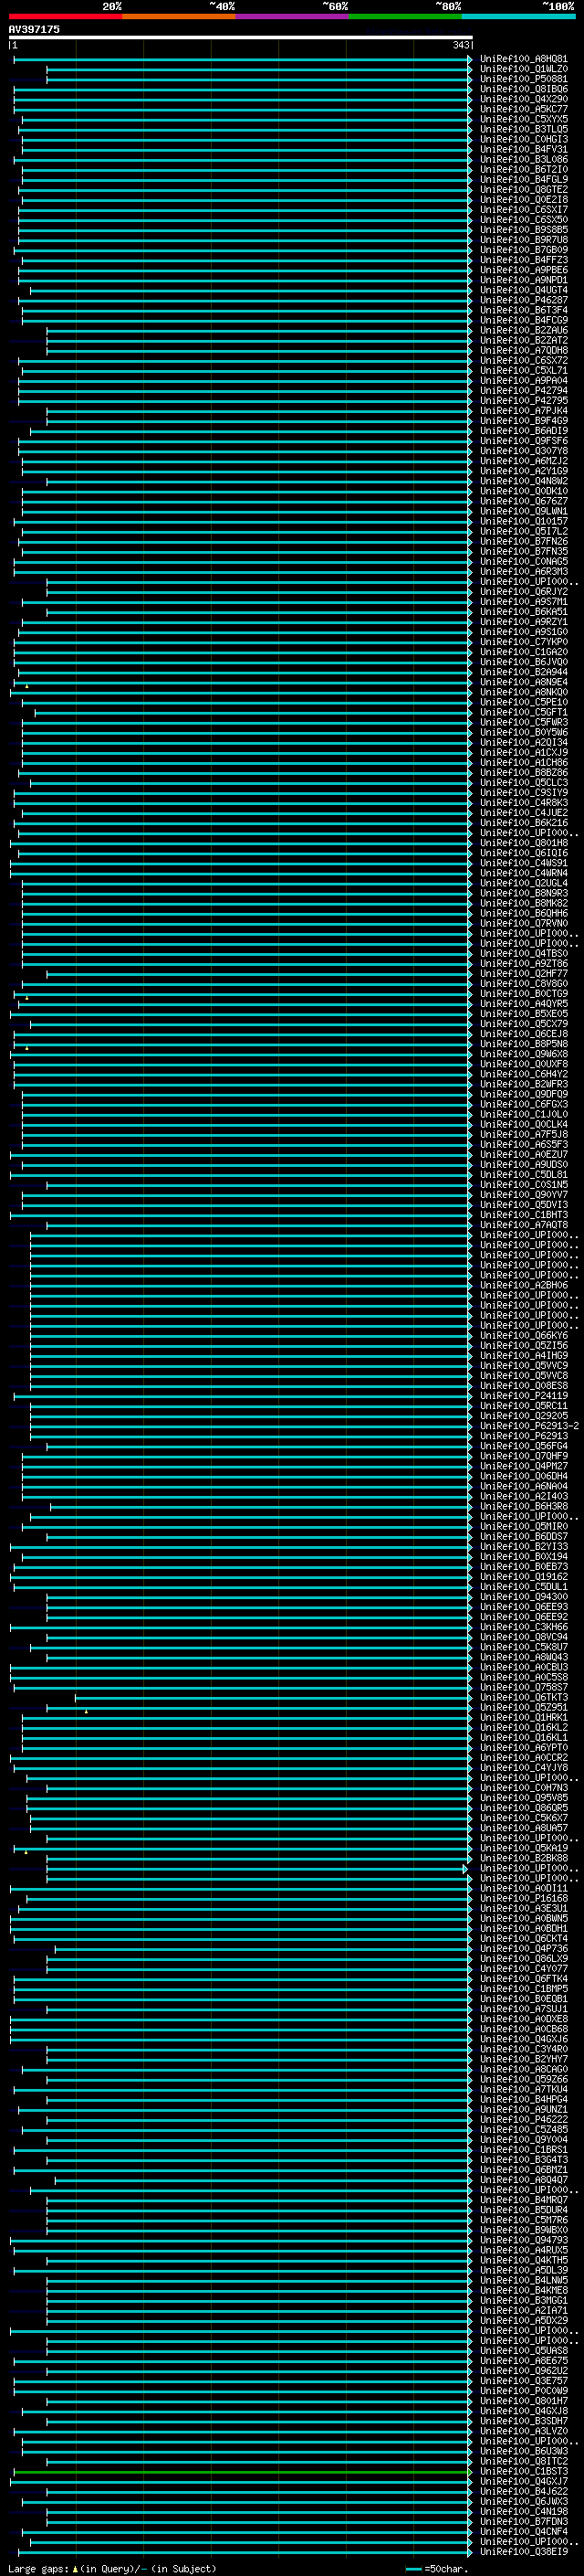Image resolution: width=584 pixels, height=2576 pixels.
Task: Select hit label UniRef100_B3L086
Action: tap(523, 159)
